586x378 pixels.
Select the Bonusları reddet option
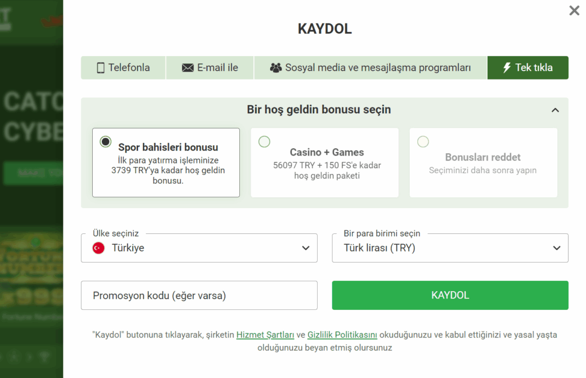[x=423, y=141]
